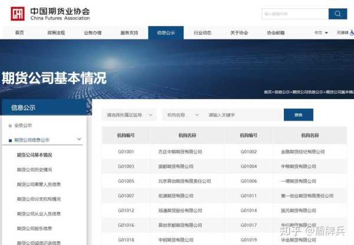Select 期货公司分支机构情况 in the sidebar

tap(39, 199)
